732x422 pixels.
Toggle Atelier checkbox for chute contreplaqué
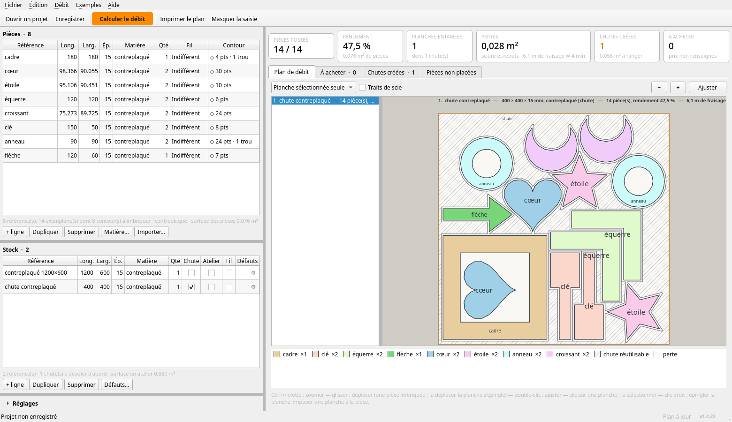(x=212, y=287)
